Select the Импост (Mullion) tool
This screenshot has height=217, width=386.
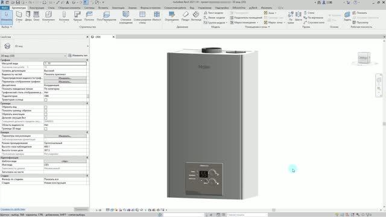pyautogui.click(x=157, y=16)
